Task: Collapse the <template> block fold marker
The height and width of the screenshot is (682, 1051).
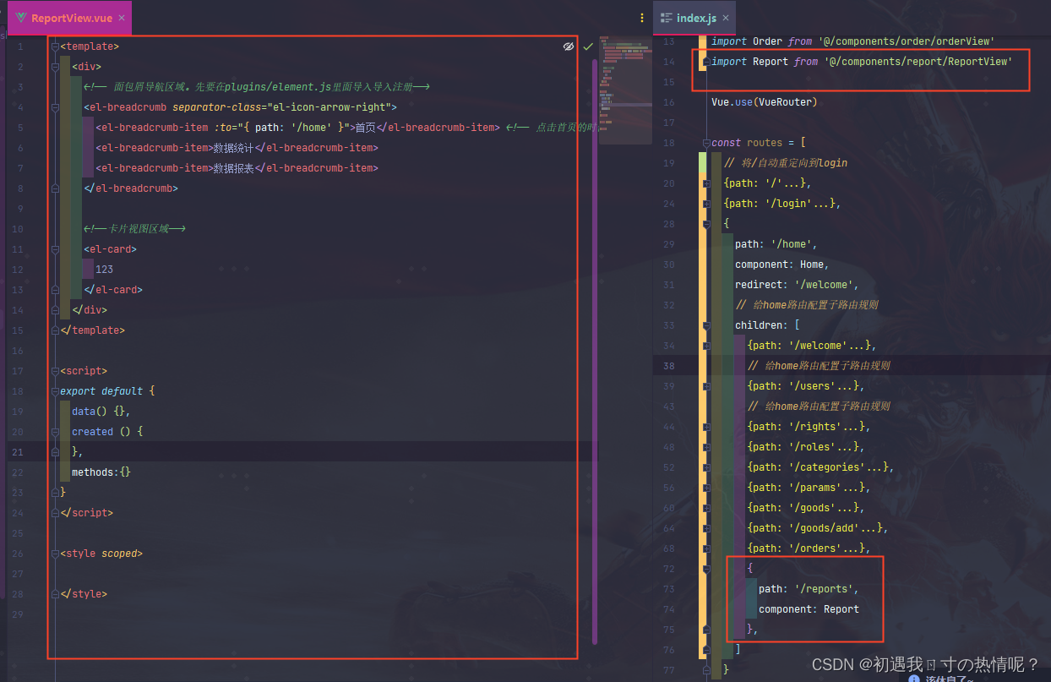Action: [x=55, y=46]
